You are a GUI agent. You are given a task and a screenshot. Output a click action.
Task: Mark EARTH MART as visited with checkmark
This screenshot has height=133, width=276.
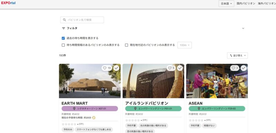tap(116, 68)
